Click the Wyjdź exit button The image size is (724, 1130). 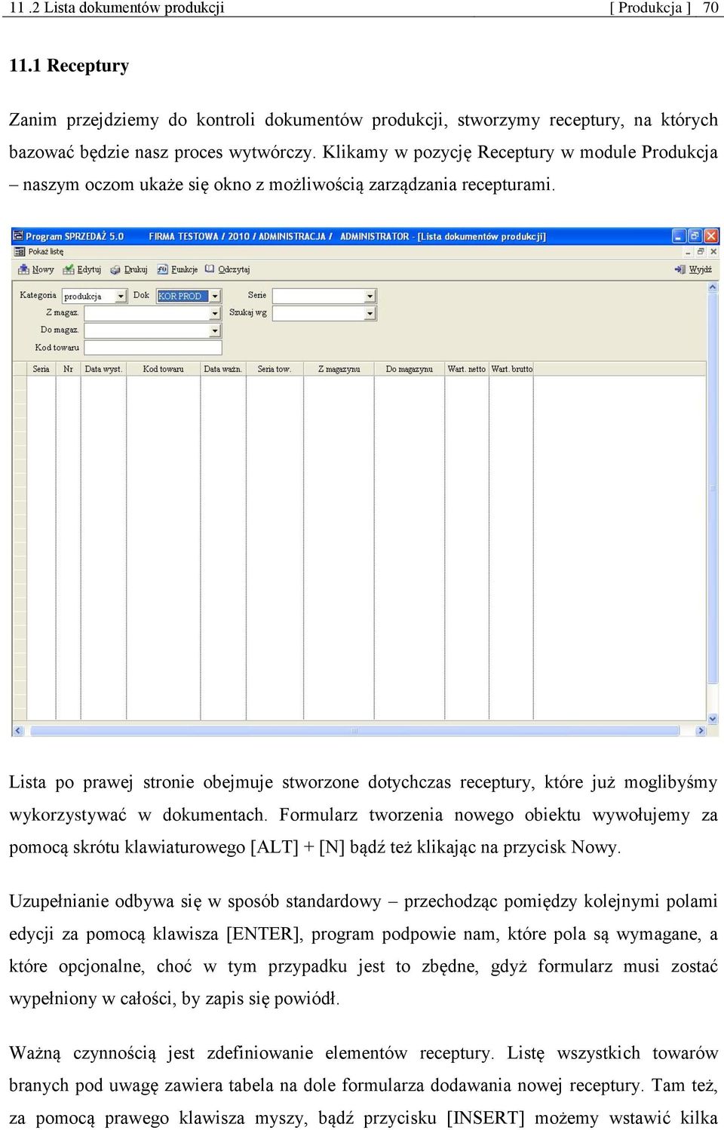(x=694, y=269)
